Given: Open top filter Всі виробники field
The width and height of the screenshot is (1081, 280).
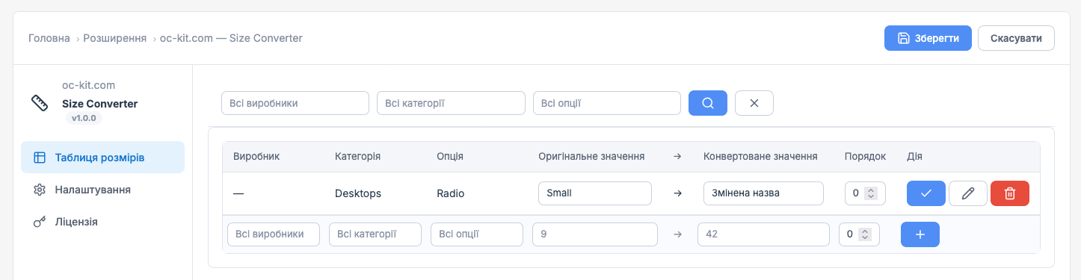Looking at the screenshot, I should (x=295, y=103).
